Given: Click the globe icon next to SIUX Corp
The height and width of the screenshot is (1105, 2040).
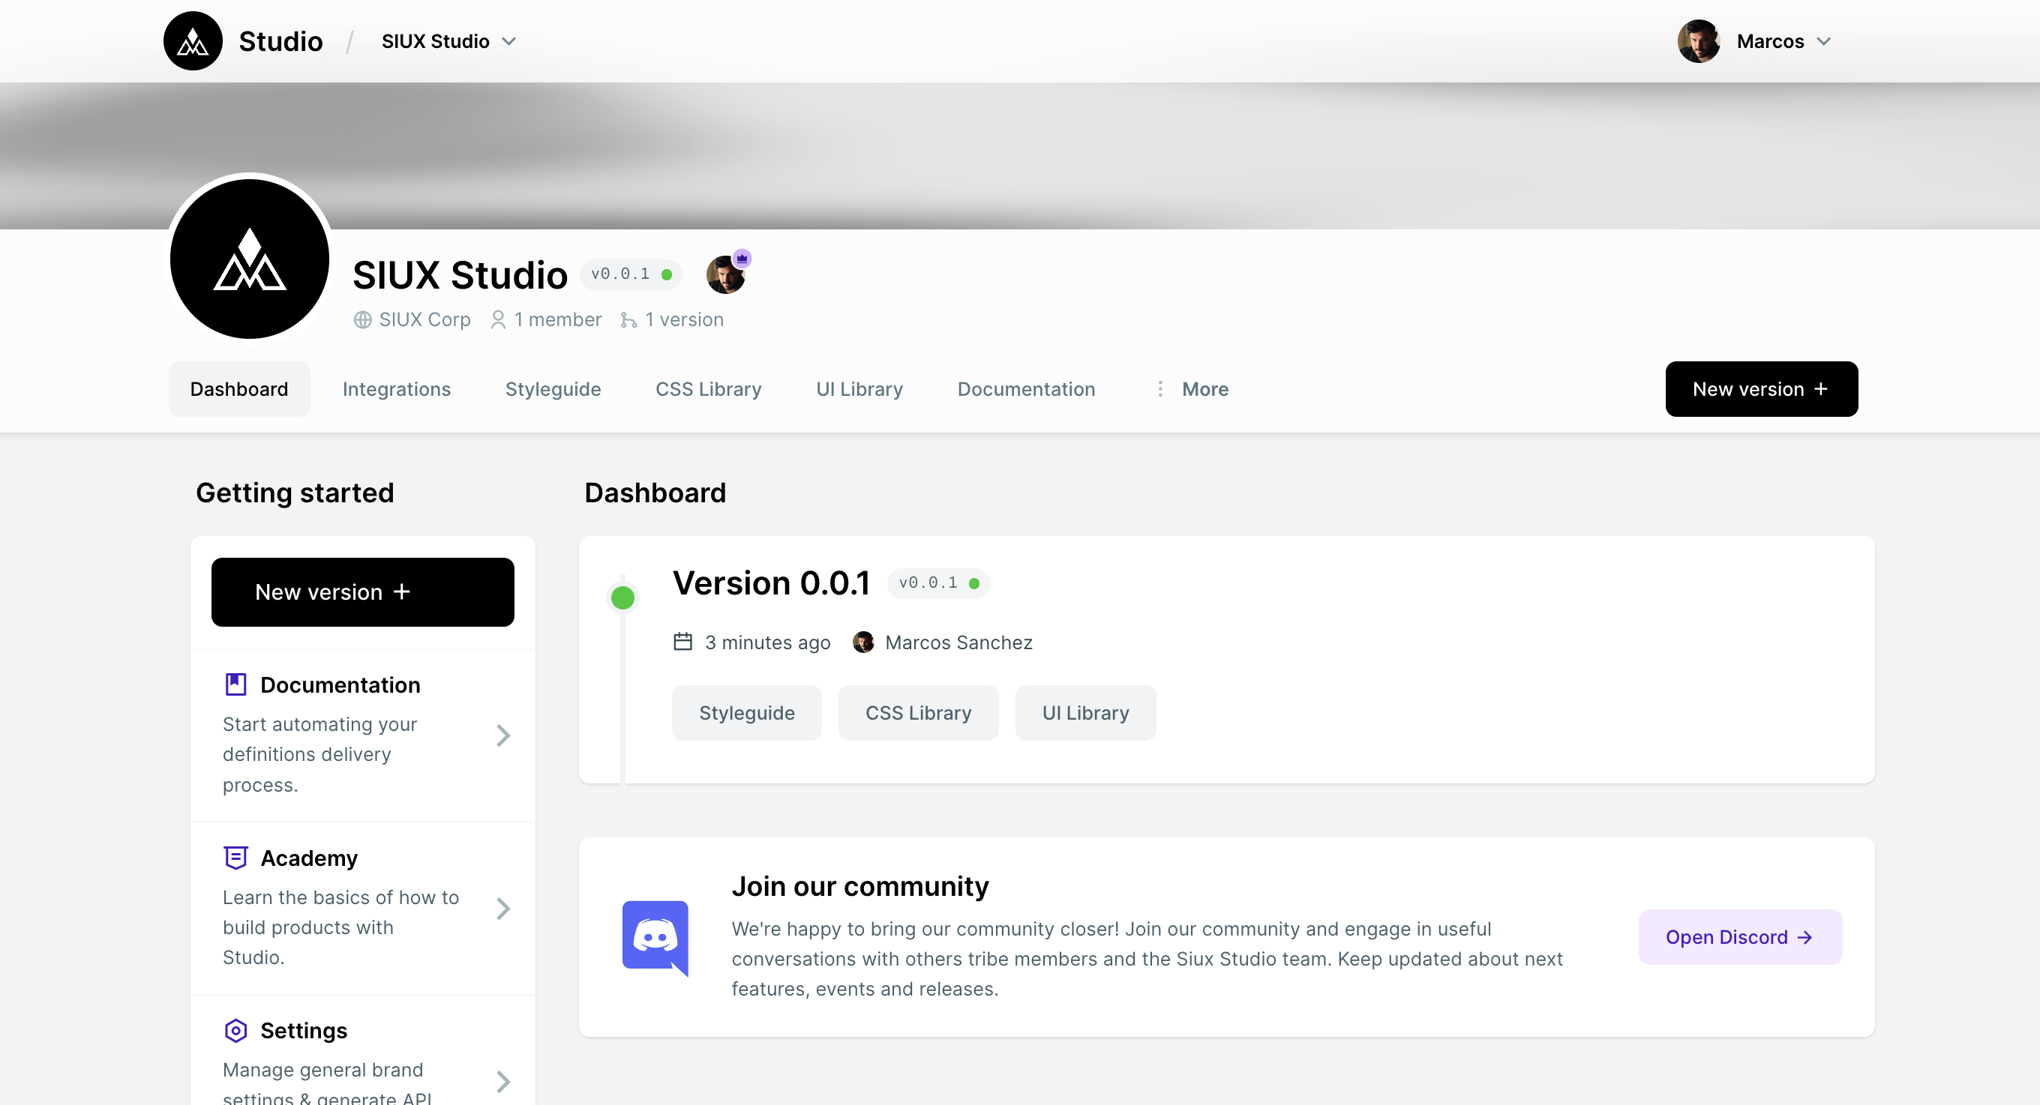Looking at the screenshot, I should pos(362,319).
